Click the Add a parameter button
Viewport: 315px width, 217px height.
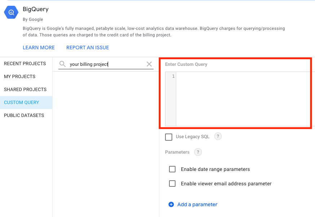(x=197, y=204)
